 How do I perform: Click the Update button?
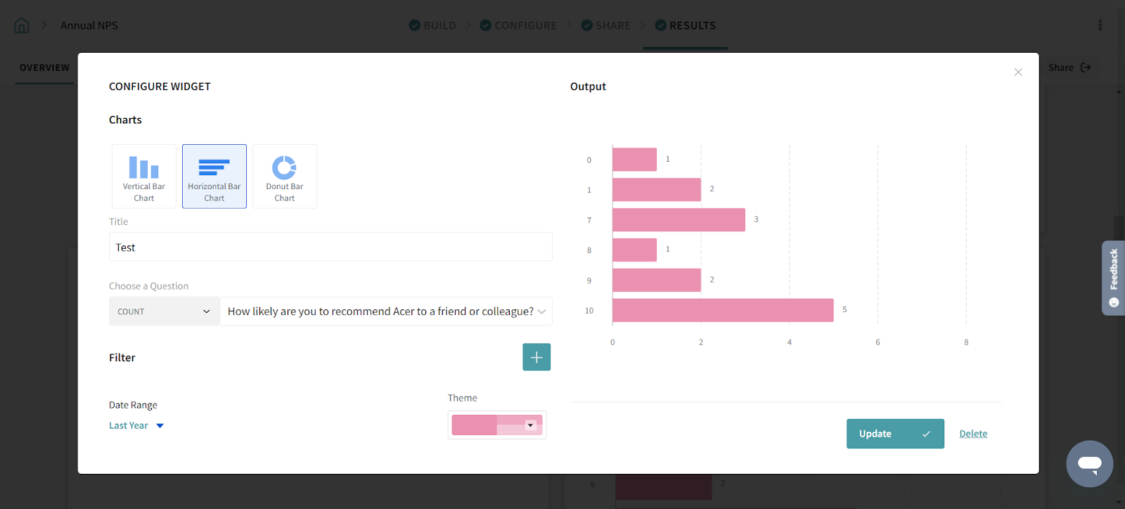(895, 434)
